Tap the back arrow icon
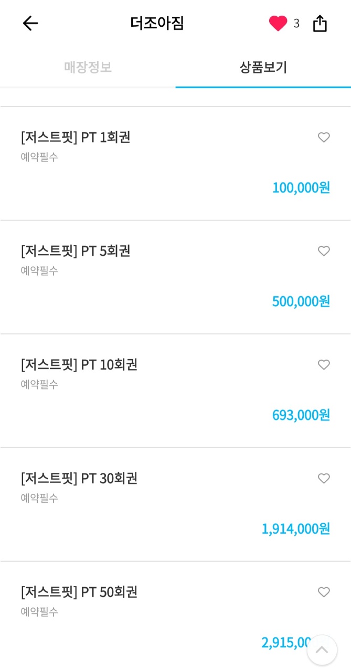This screenshot has height=671, width=351. point(30,24)
